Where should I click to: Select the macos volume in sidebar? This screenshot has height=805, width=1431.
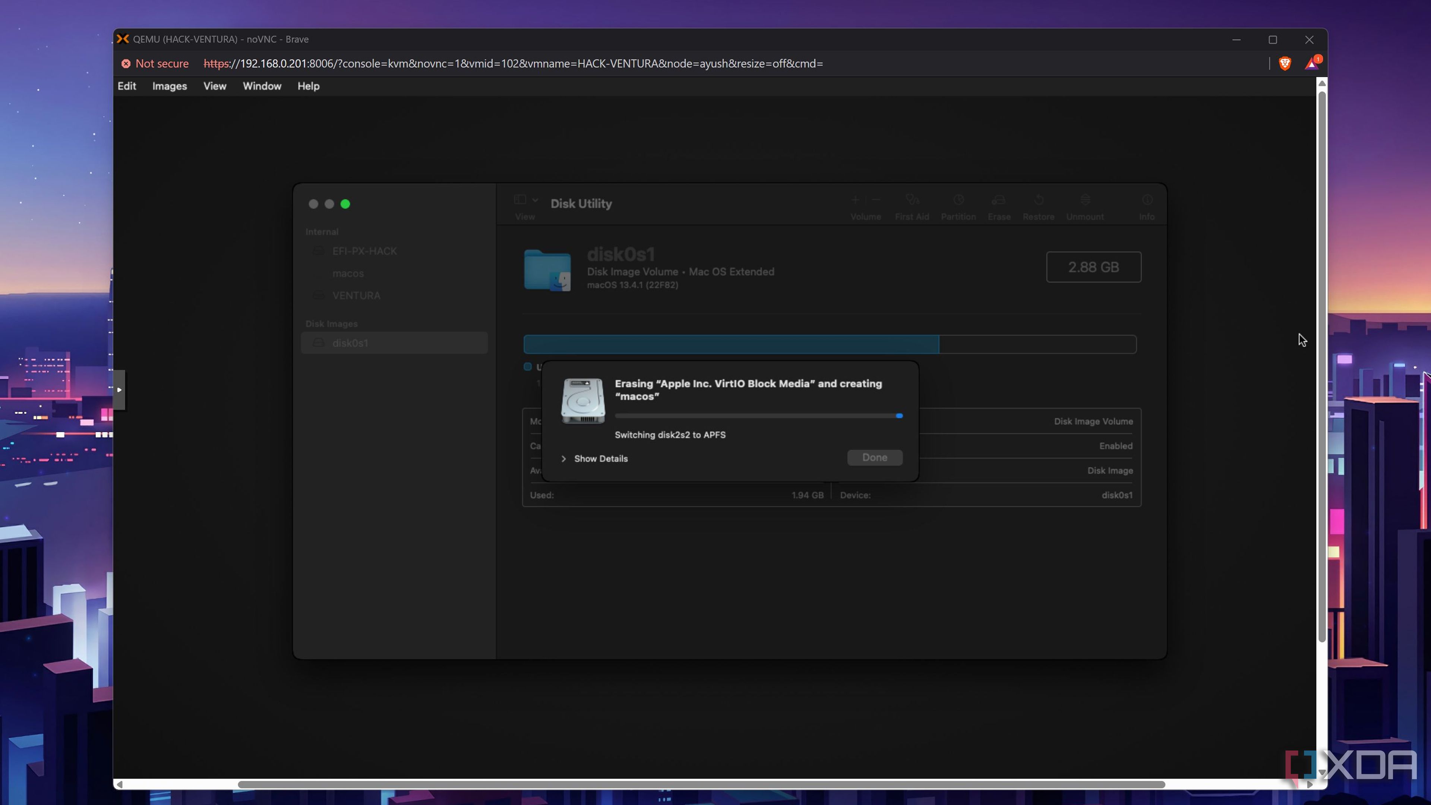pos(394,273)
